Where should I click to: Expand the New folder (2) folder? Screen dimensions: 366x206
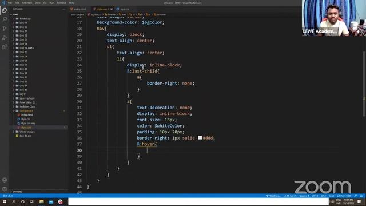(x=27, y=102)
